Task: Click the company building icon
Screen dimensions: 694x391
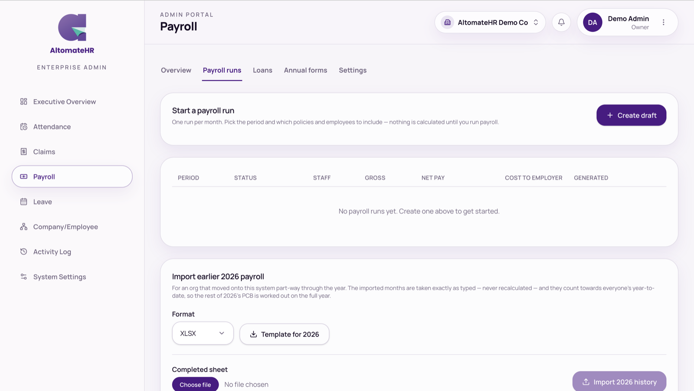Action: [x=448, y=22]
